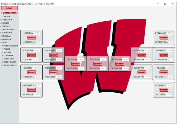Focus the score field for 12 Arizona
The image size is (177, 125).
pos(37,94)
